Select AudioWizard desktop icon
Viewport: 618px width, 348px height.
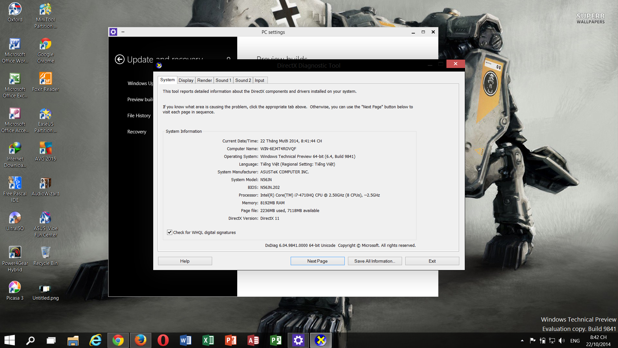tap(45, 186)
